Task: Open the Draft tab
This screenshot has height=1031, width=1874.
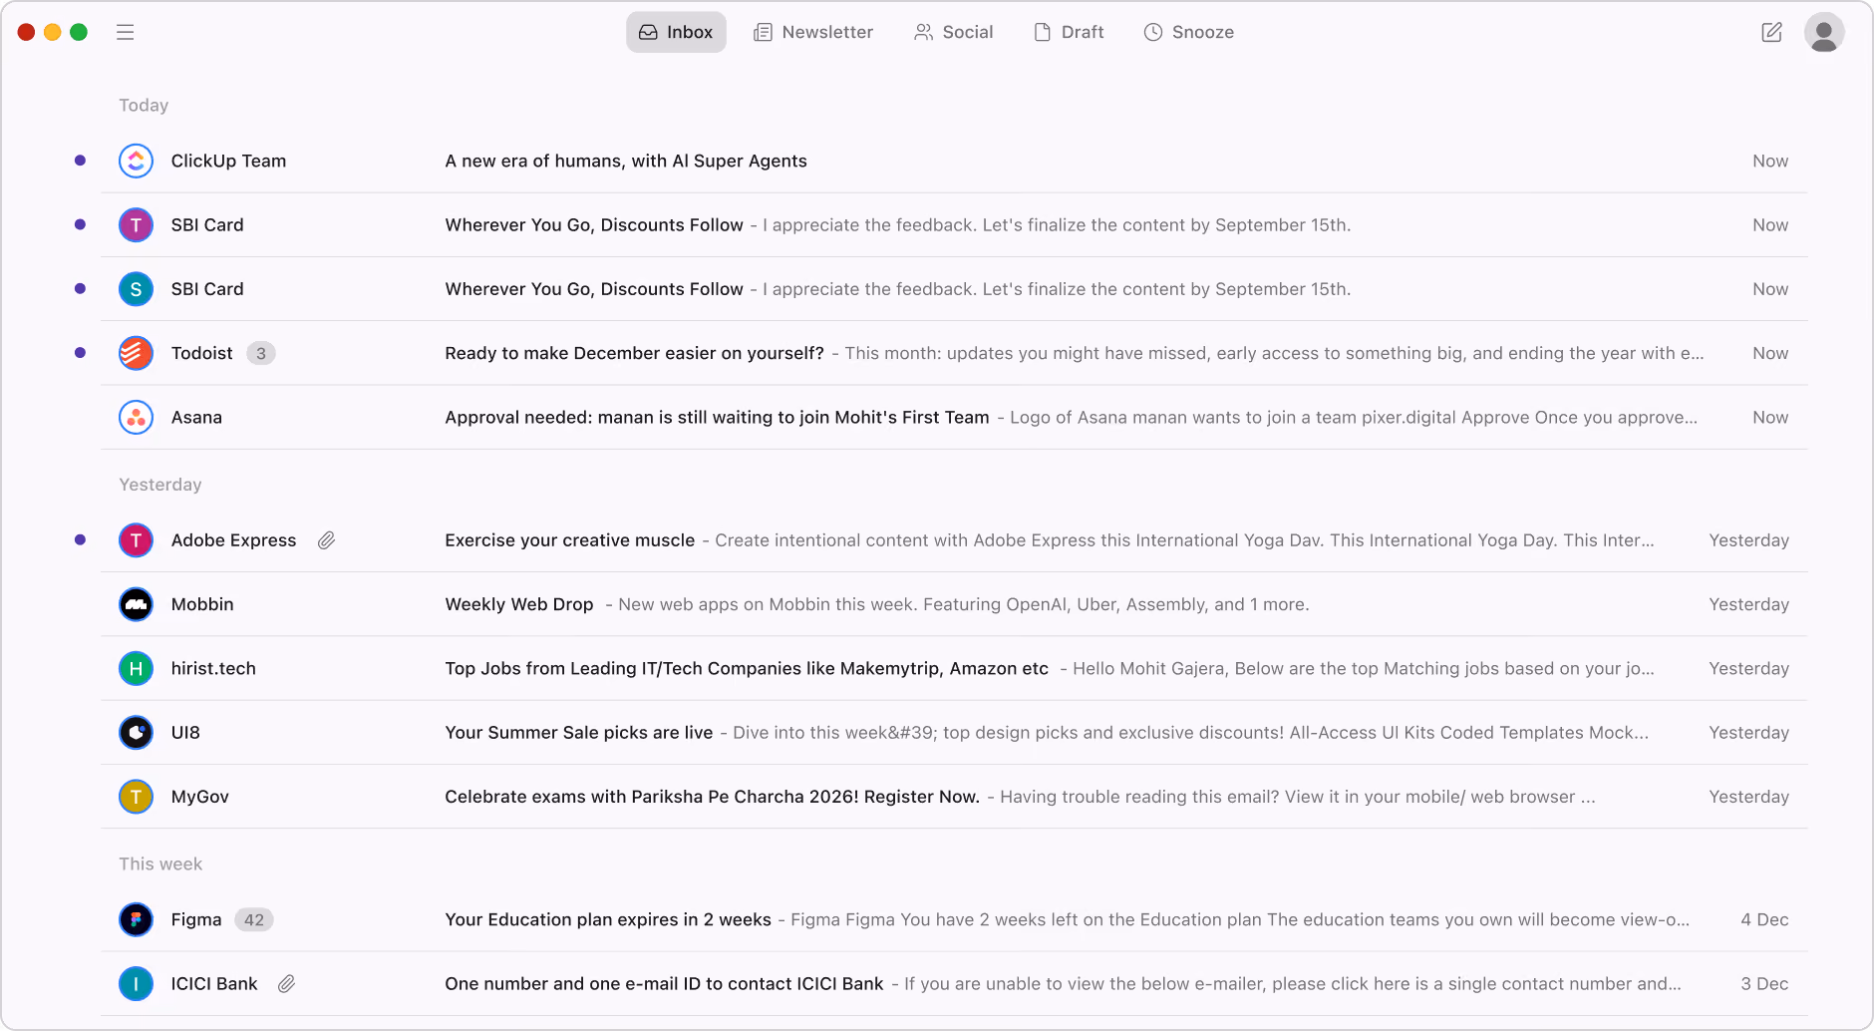Action: click(x=1069, y=32)
